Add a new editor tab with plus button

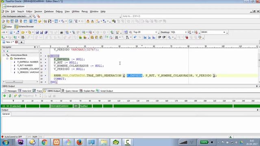[x=22, y=42]
